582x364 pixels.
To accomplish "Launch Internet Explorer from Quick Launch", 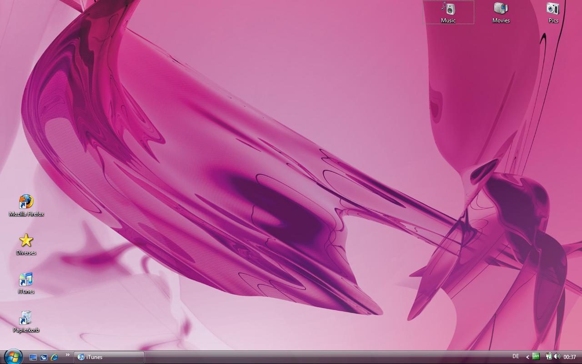I will 54,357.
